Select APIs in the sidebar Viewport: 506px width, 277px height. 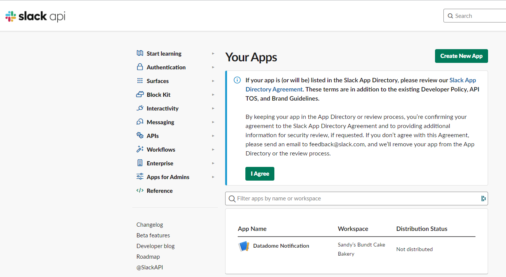(153, 136)
